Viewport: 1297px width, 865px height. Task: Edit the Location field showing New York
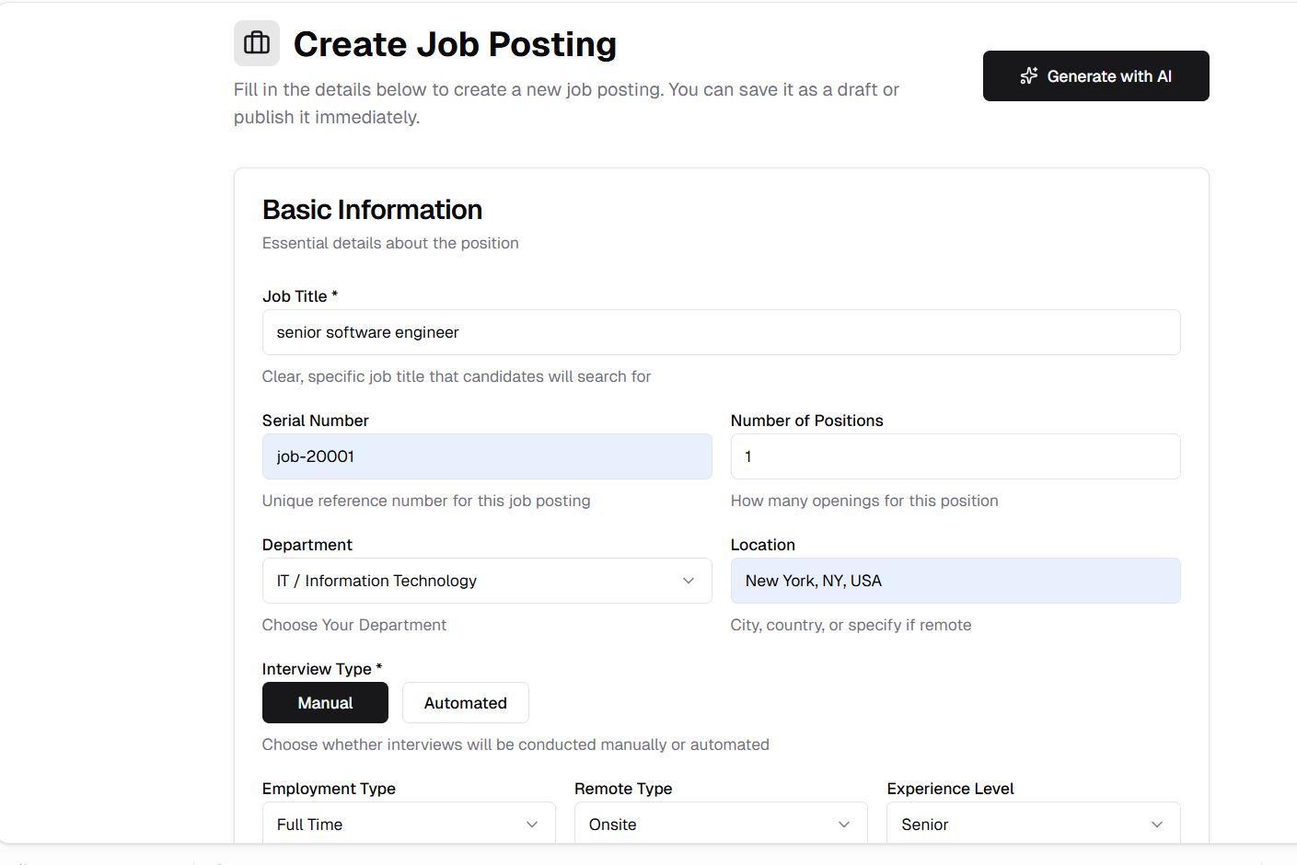coord(955,581)
